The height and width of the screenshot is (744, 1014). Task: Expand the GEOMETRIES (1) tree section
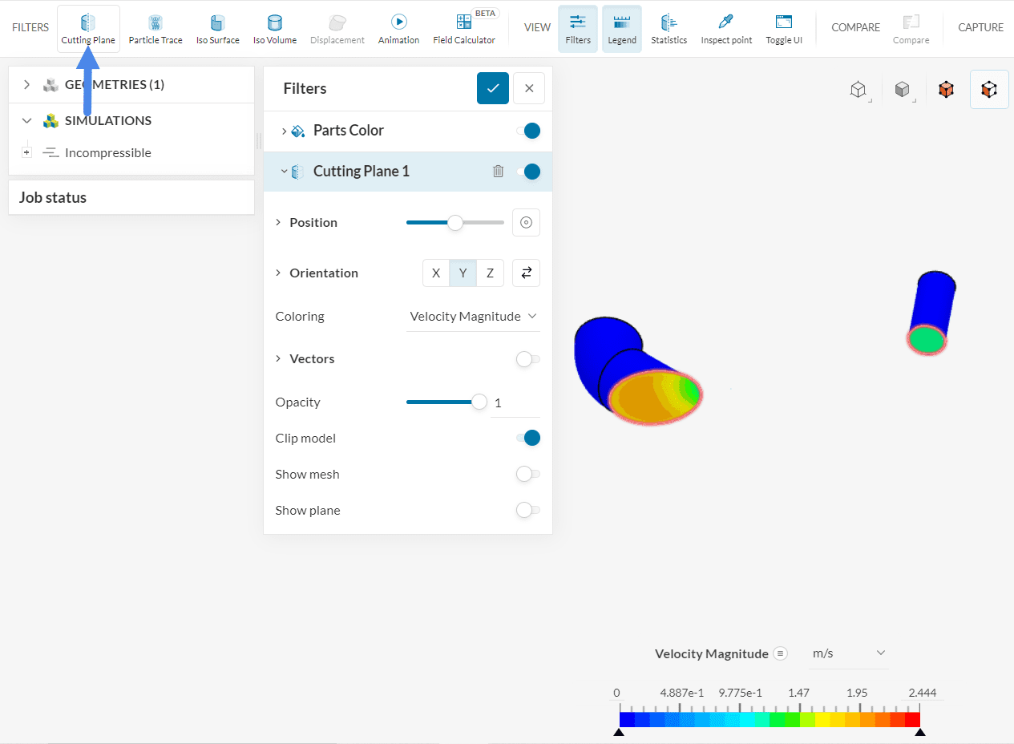coord(26,85)
